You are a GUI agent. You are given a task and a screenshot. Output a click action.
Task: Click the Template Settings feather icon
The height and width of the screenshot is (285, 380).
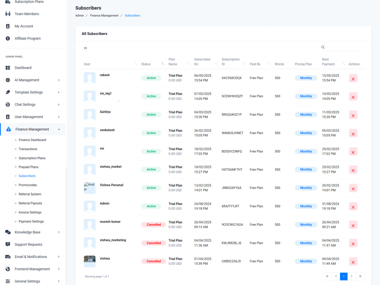(8, 92)
